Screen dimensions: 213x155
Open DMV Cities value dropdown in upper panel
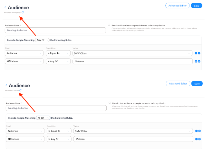[132, 53]
